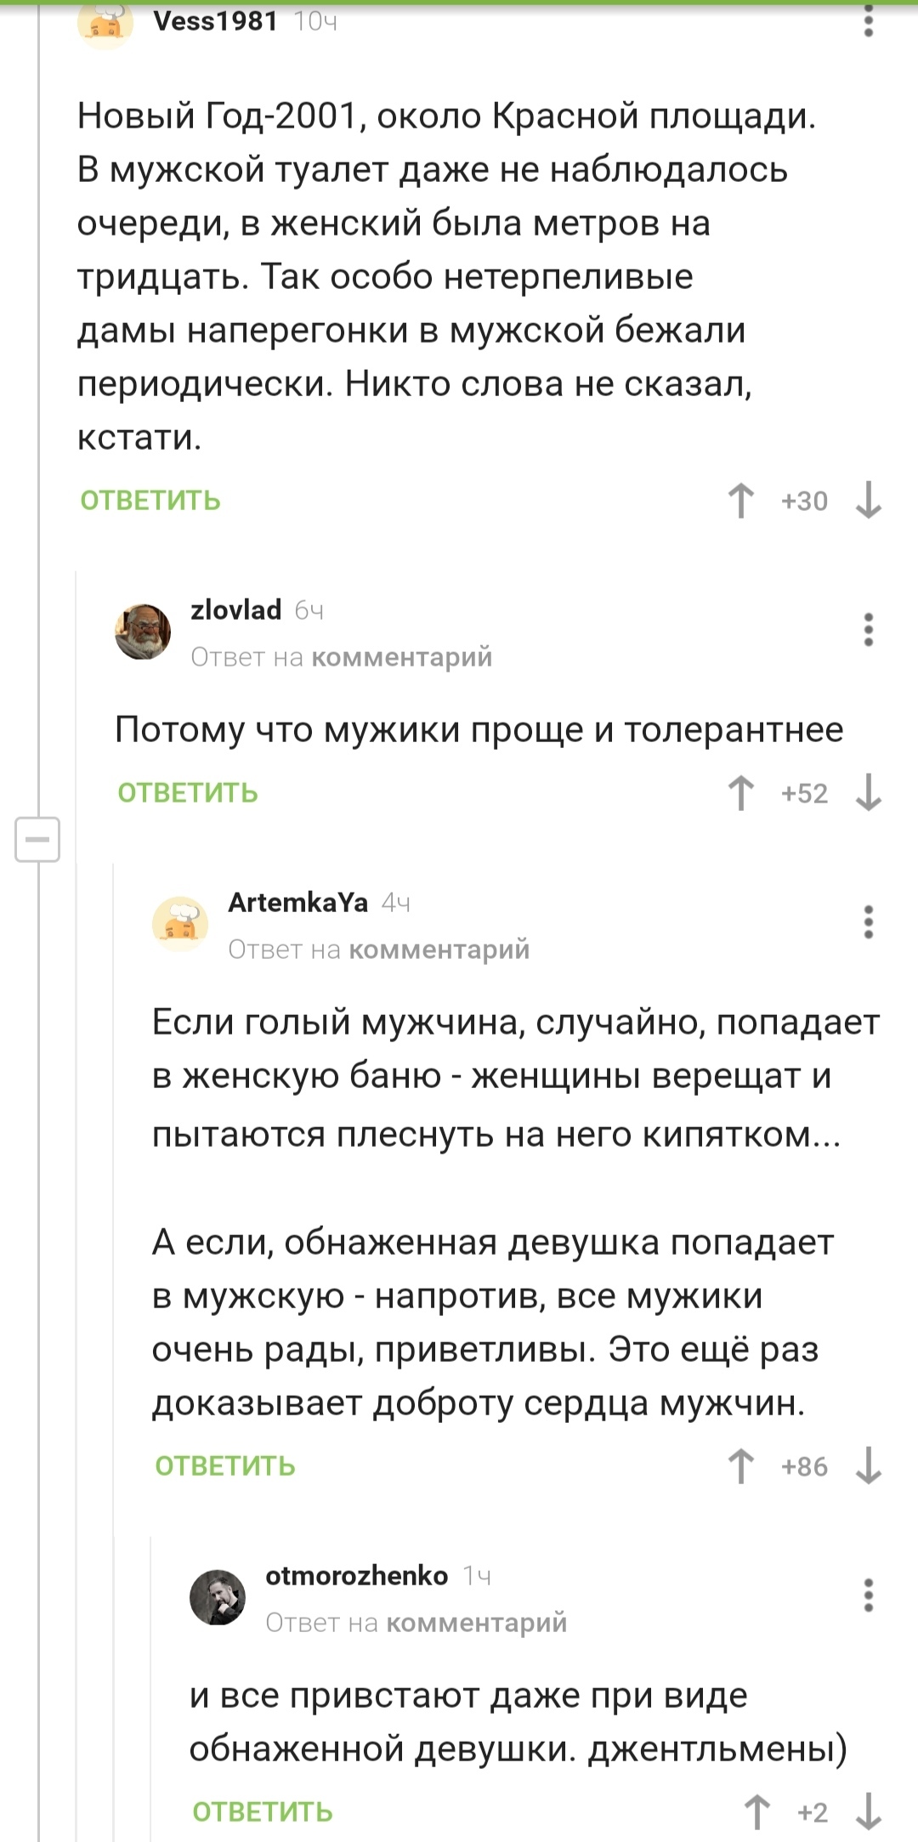918x1842 pixels.
Task: Open otmorozhenko's profile picture
Action: 218,1597
